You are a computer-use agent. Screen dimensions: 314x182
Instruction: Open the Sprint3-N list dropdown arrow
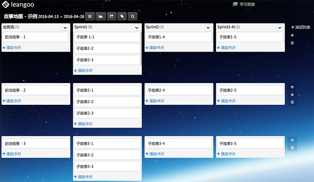[280, 27]
